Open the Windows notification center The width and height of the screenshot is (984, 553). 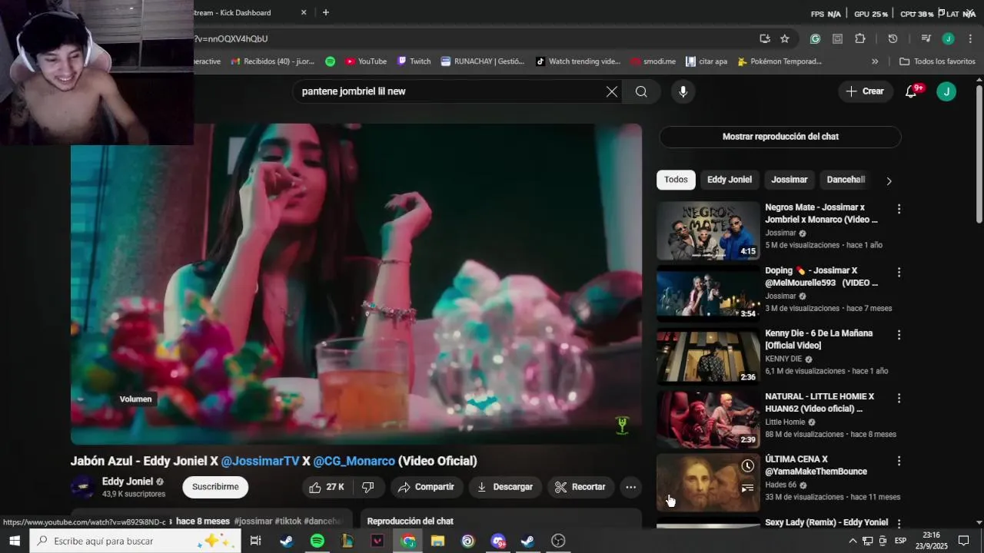[x=964, y=541]
